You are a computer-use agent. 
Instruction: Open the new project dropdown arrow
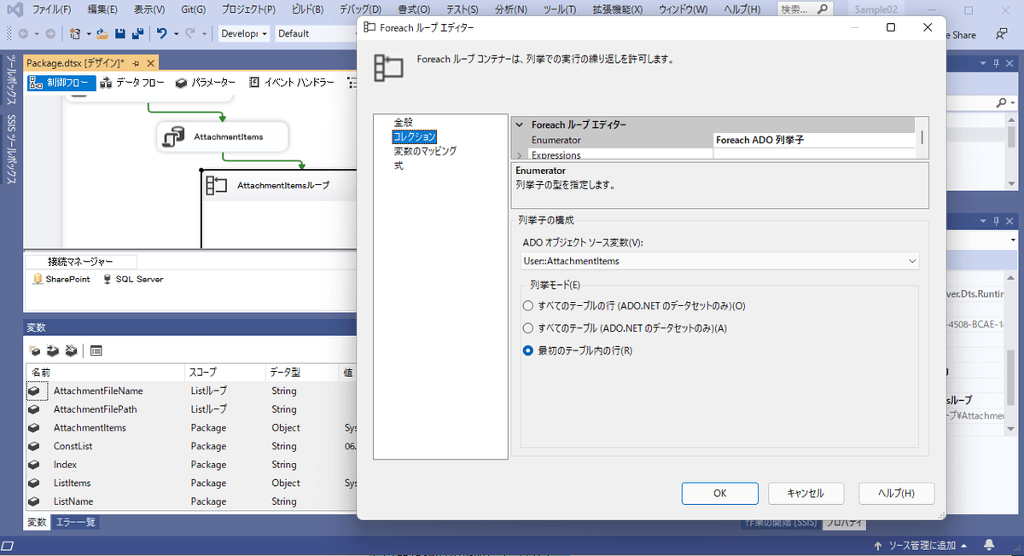point(89,34)
